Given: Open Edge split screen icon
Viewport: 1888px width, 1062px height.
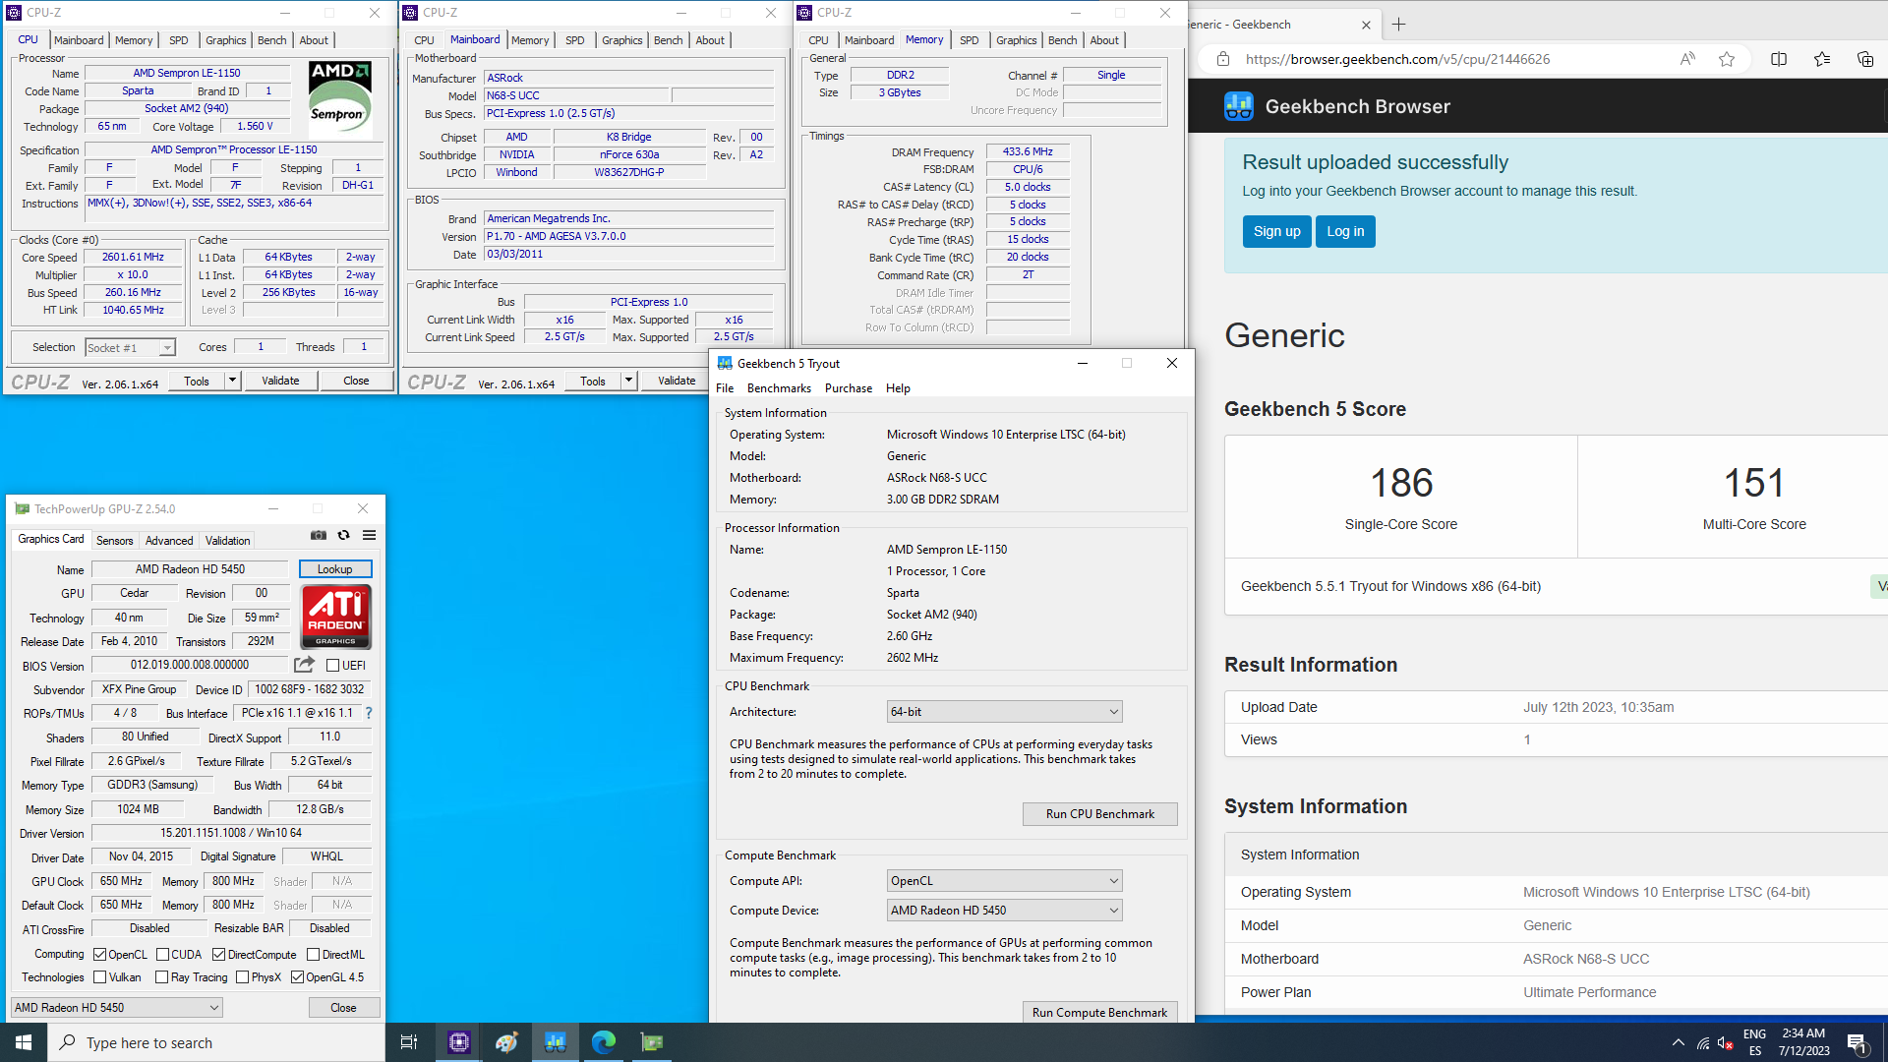Looking at the screenshot, I should coord(1779,59).
